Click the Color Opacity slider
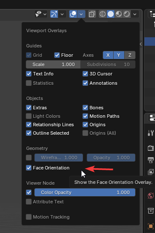The height and width of the screenshot is (233, 155). click(85, 192)
